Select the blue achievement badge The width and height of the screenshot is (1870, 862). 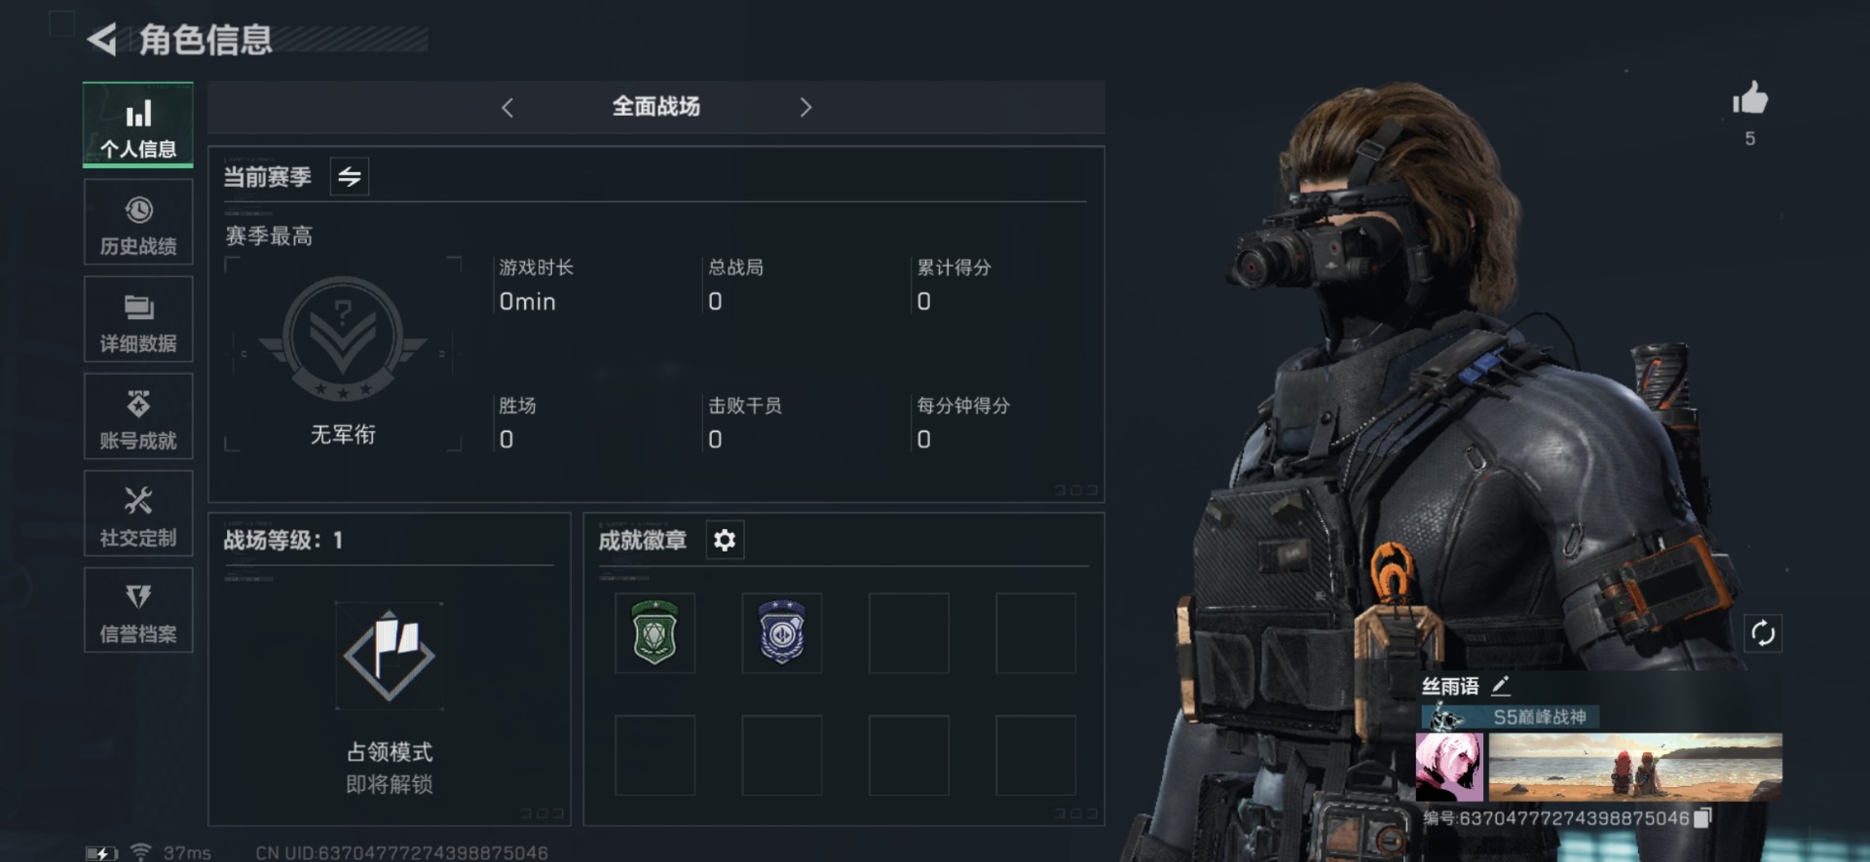(x=782, y=632)
